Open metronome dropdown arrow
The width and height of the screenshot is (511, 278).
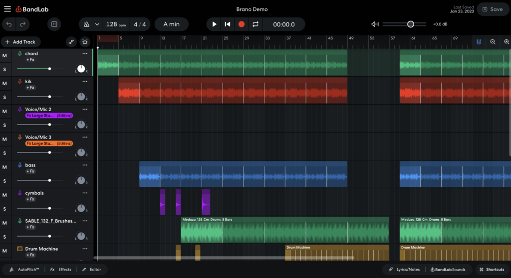pos(97,24)
